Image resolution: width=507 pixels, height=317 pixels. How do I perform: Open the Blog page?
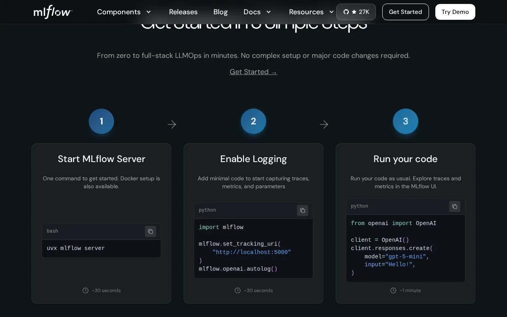[x=221, y=12]
